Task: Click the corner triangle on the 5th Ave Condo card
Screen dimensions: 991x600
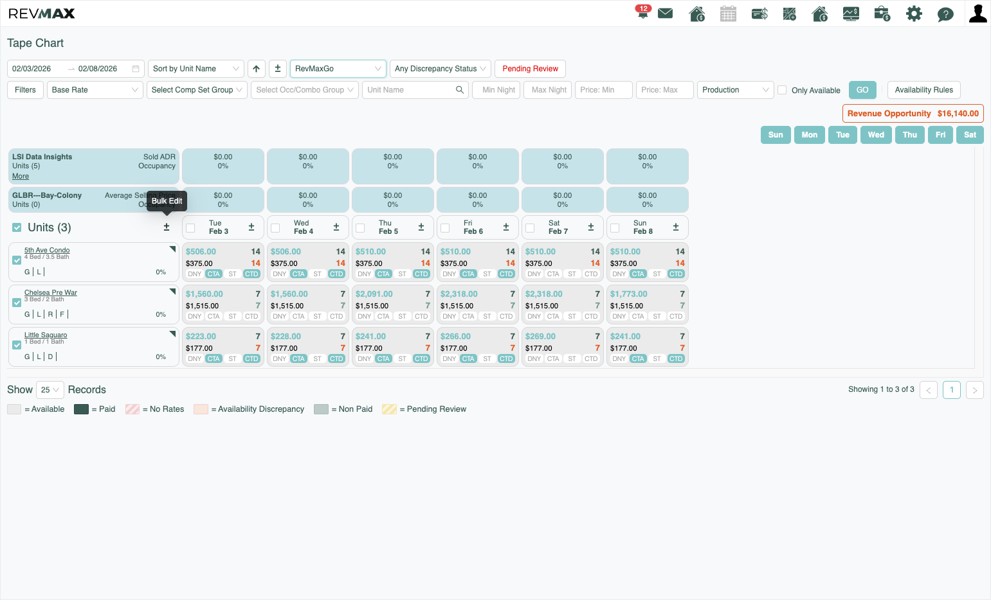Action: (172, 249)
